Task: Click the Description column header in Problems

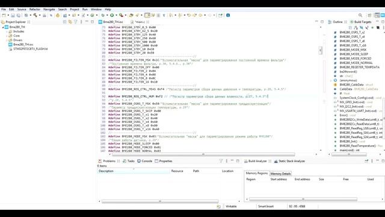Action: pos(134,171)
